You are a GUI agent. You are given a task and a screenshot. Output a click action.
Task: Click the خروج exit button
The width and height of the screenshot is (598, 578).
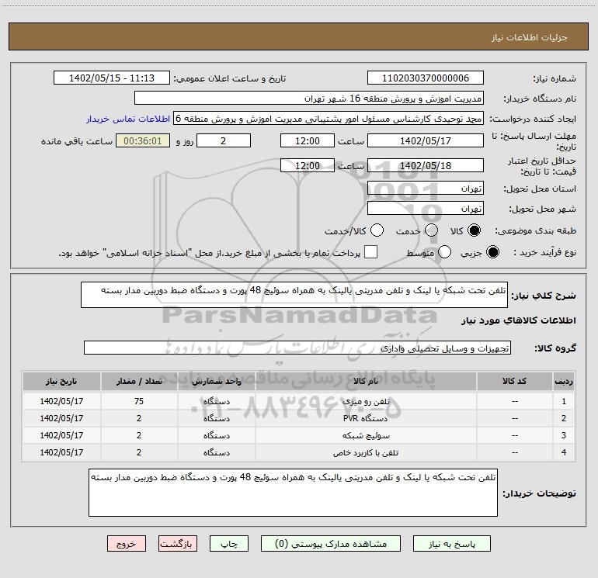[127, 544]
